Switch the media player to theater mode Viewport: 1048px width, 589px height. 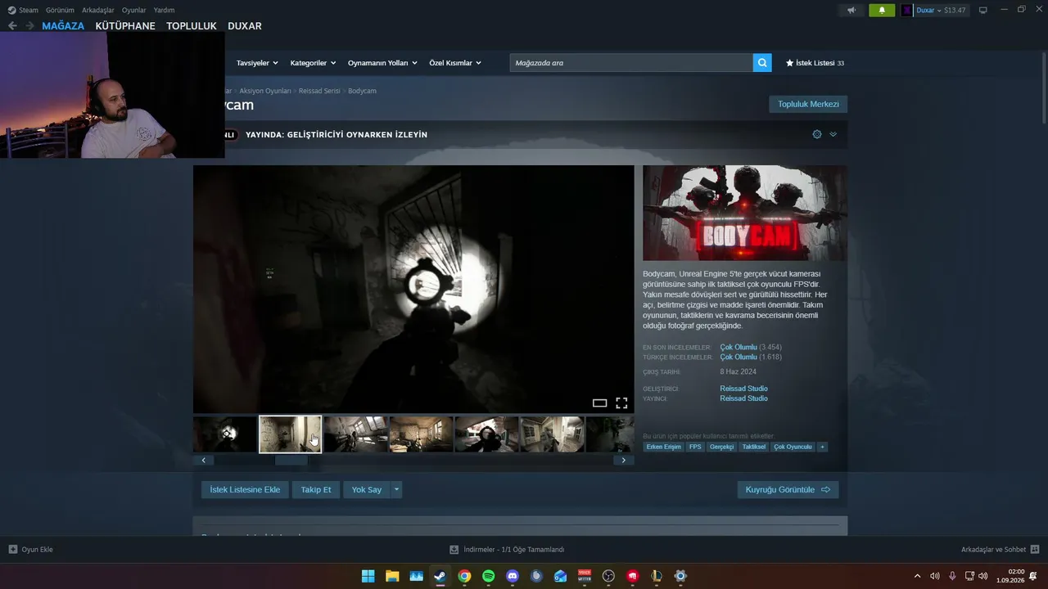click(599, 402)
